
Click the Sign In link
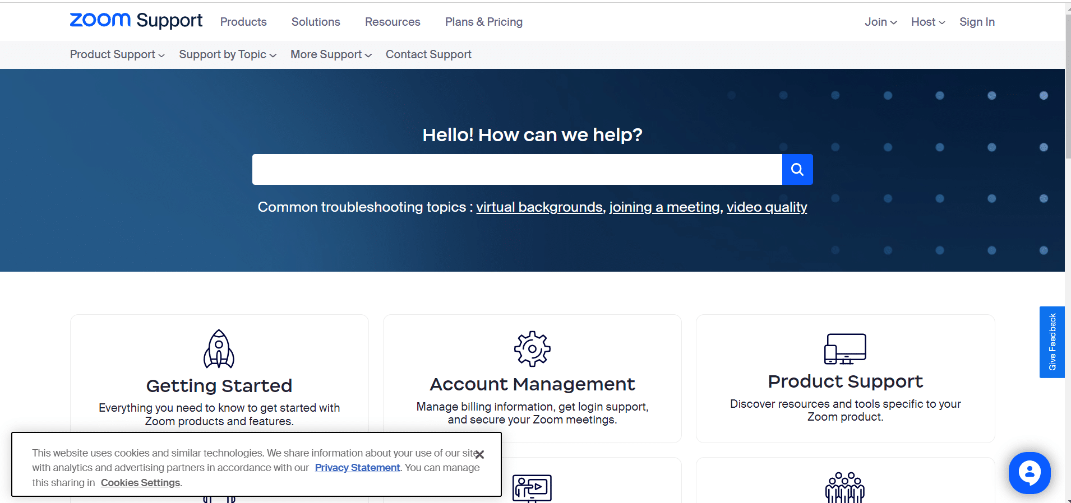click(x=977, y=22)
